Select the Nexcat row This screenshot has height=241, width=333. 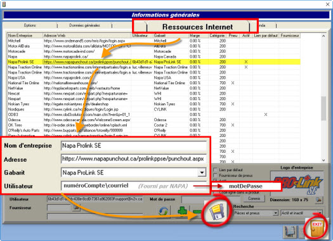(x=153, y=93)
